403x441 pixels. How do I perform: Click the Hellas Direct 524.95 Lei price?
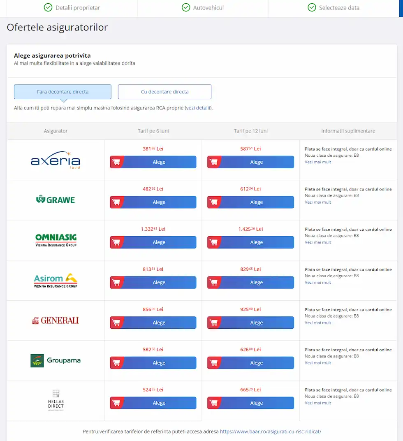pos(153,390)
